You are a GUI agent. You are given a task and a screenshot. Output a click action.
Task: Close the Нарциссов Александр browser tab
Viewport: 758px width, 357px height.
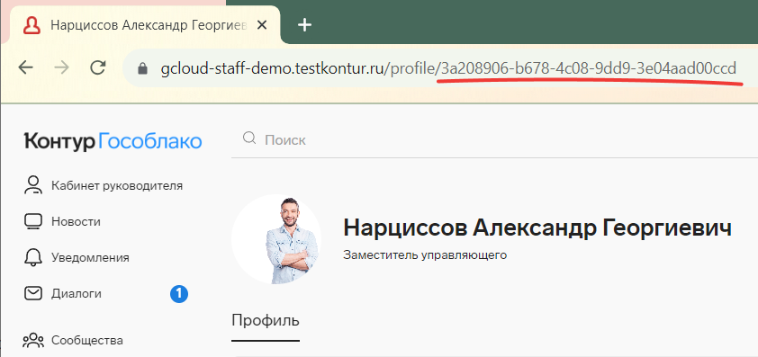click(262, 25)
